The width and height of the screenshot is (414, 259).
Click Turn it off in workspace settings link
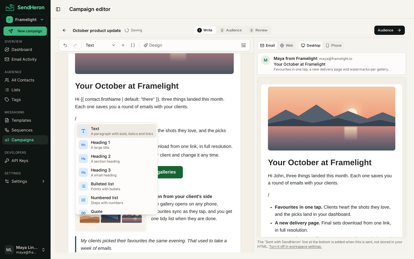[x=295, y=247]
